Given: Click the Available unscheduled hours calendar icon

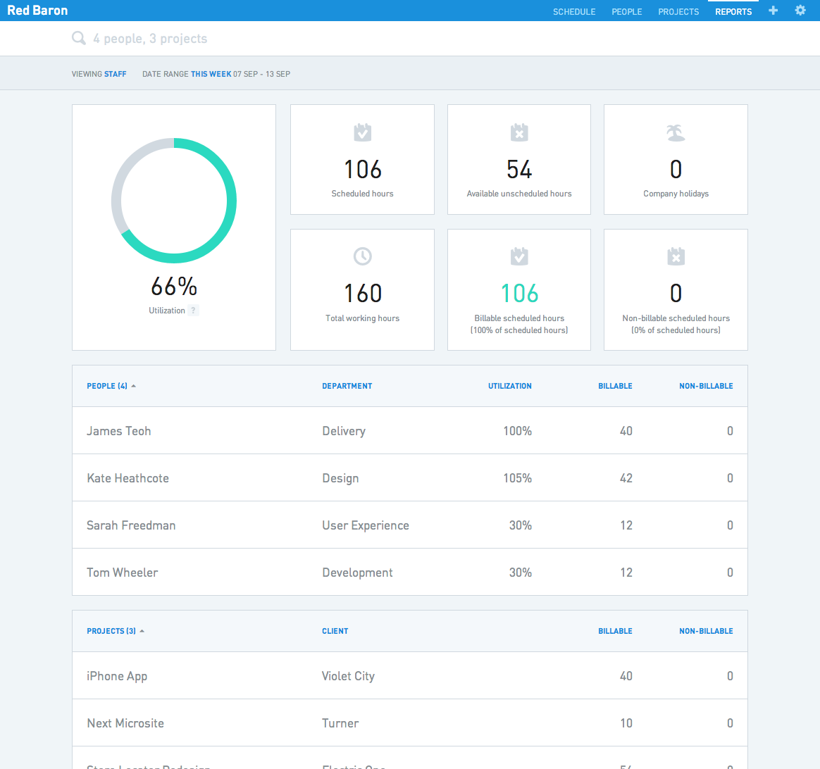Looking at the screenshot, I should (519, 132).
